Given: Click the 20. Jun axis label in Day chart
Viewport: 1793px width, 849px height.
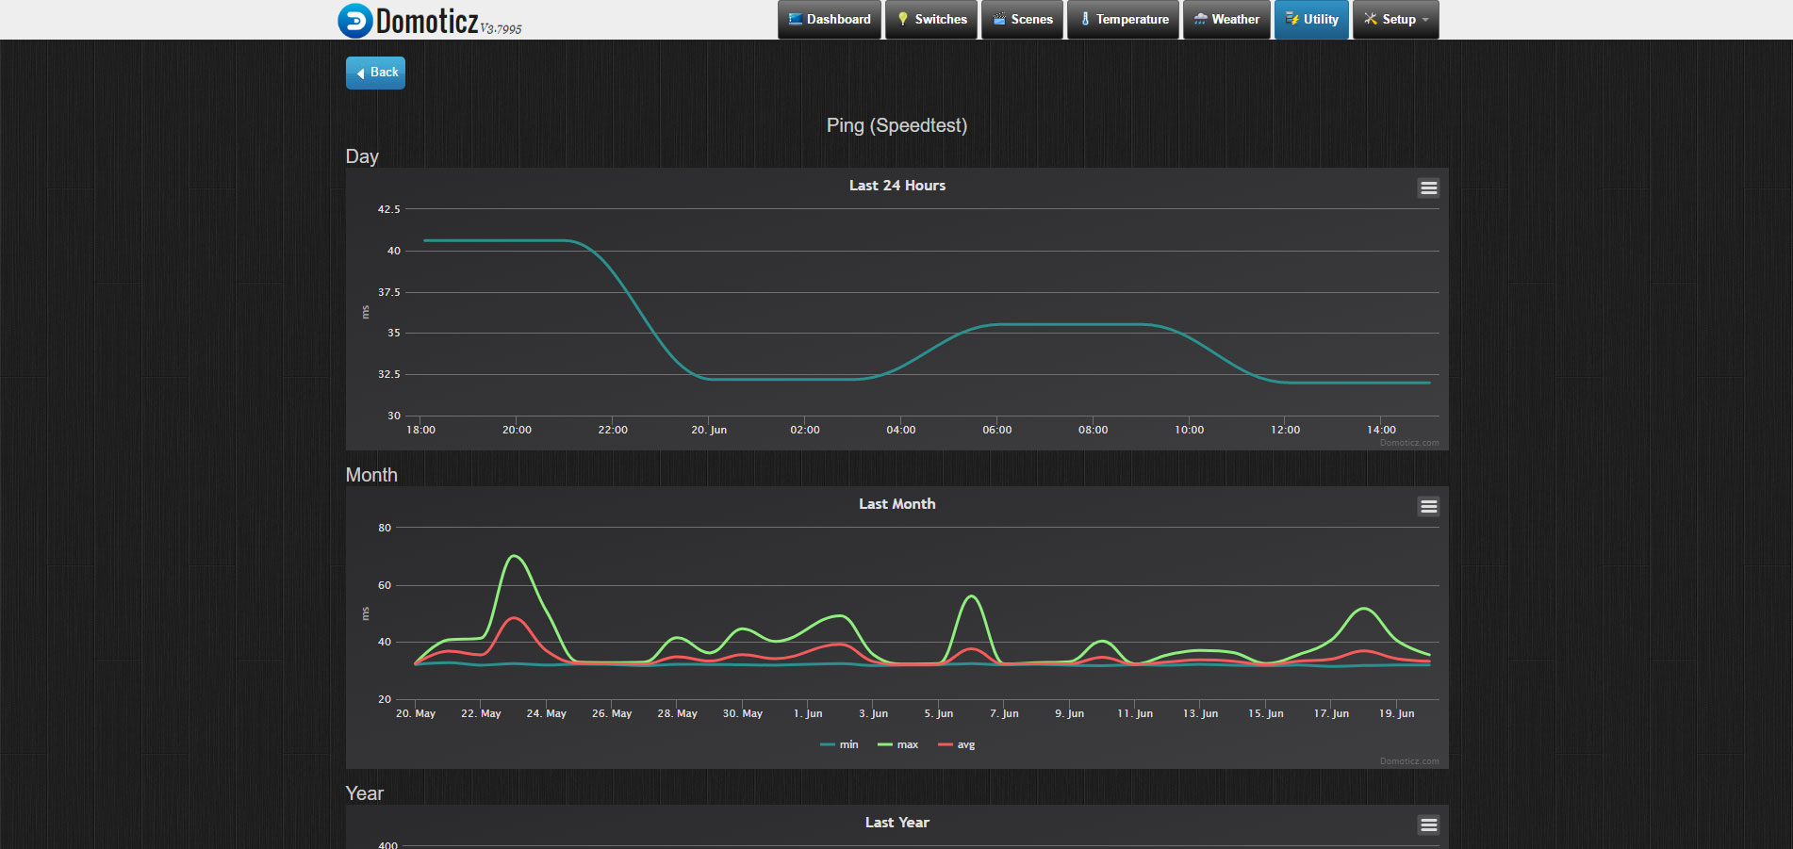Looking at the screenshot, I should 709,430.
